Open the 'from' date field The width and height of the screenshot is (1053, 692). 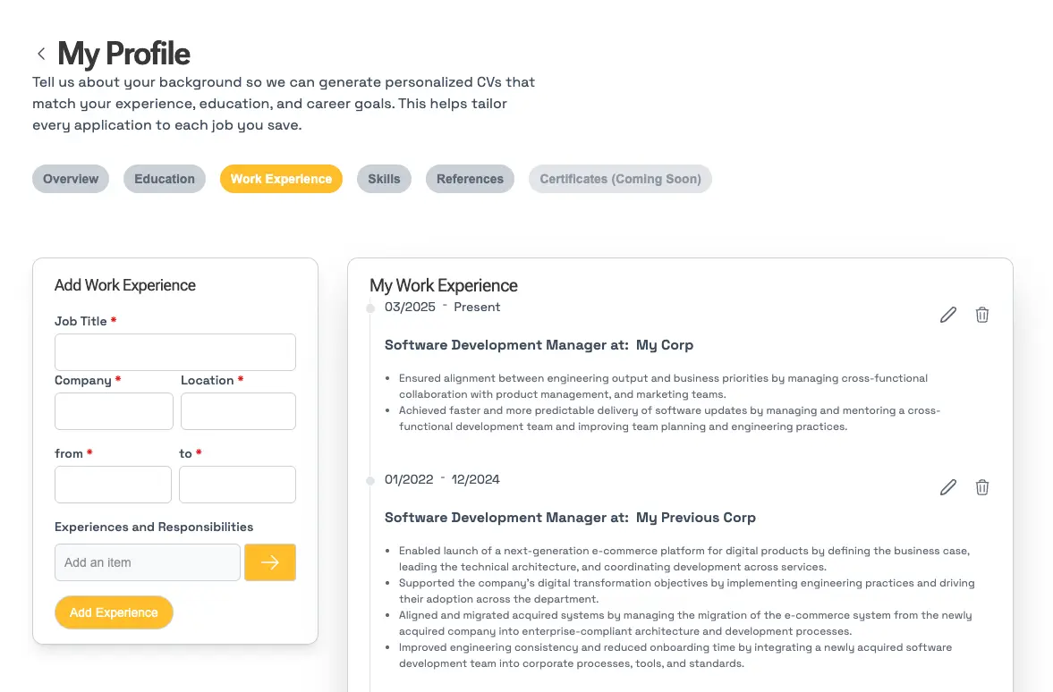tap(113, 485)
